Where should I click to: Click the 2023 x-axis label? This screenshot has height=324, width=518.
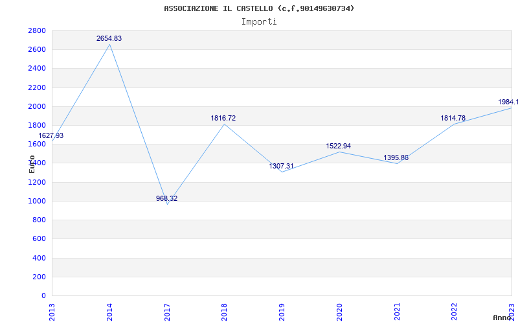(512, 312)
